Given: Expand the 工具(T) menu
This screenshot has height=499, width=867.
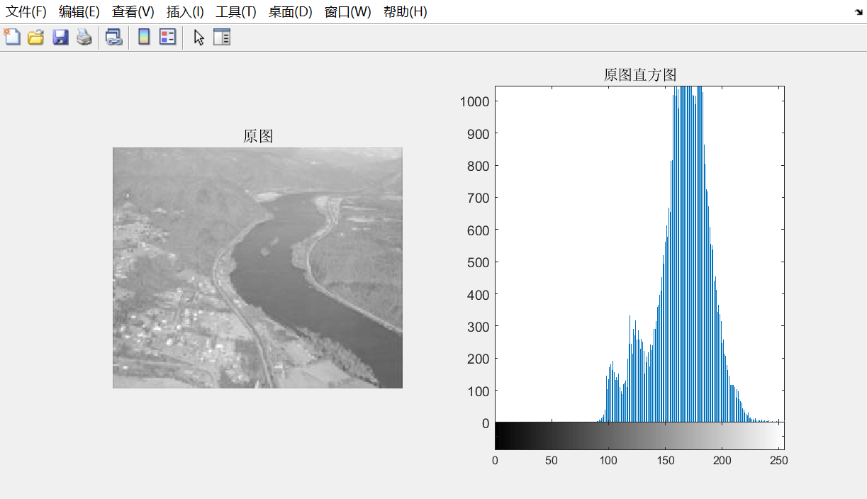Looking at the screenshot, I should [x=236, y=12].
